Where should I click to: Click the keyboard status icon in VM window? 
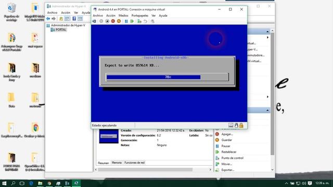pyautogui.click(x=231, y=125)
